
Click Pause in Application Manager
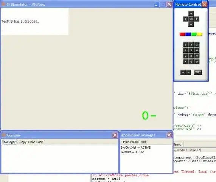134,142
